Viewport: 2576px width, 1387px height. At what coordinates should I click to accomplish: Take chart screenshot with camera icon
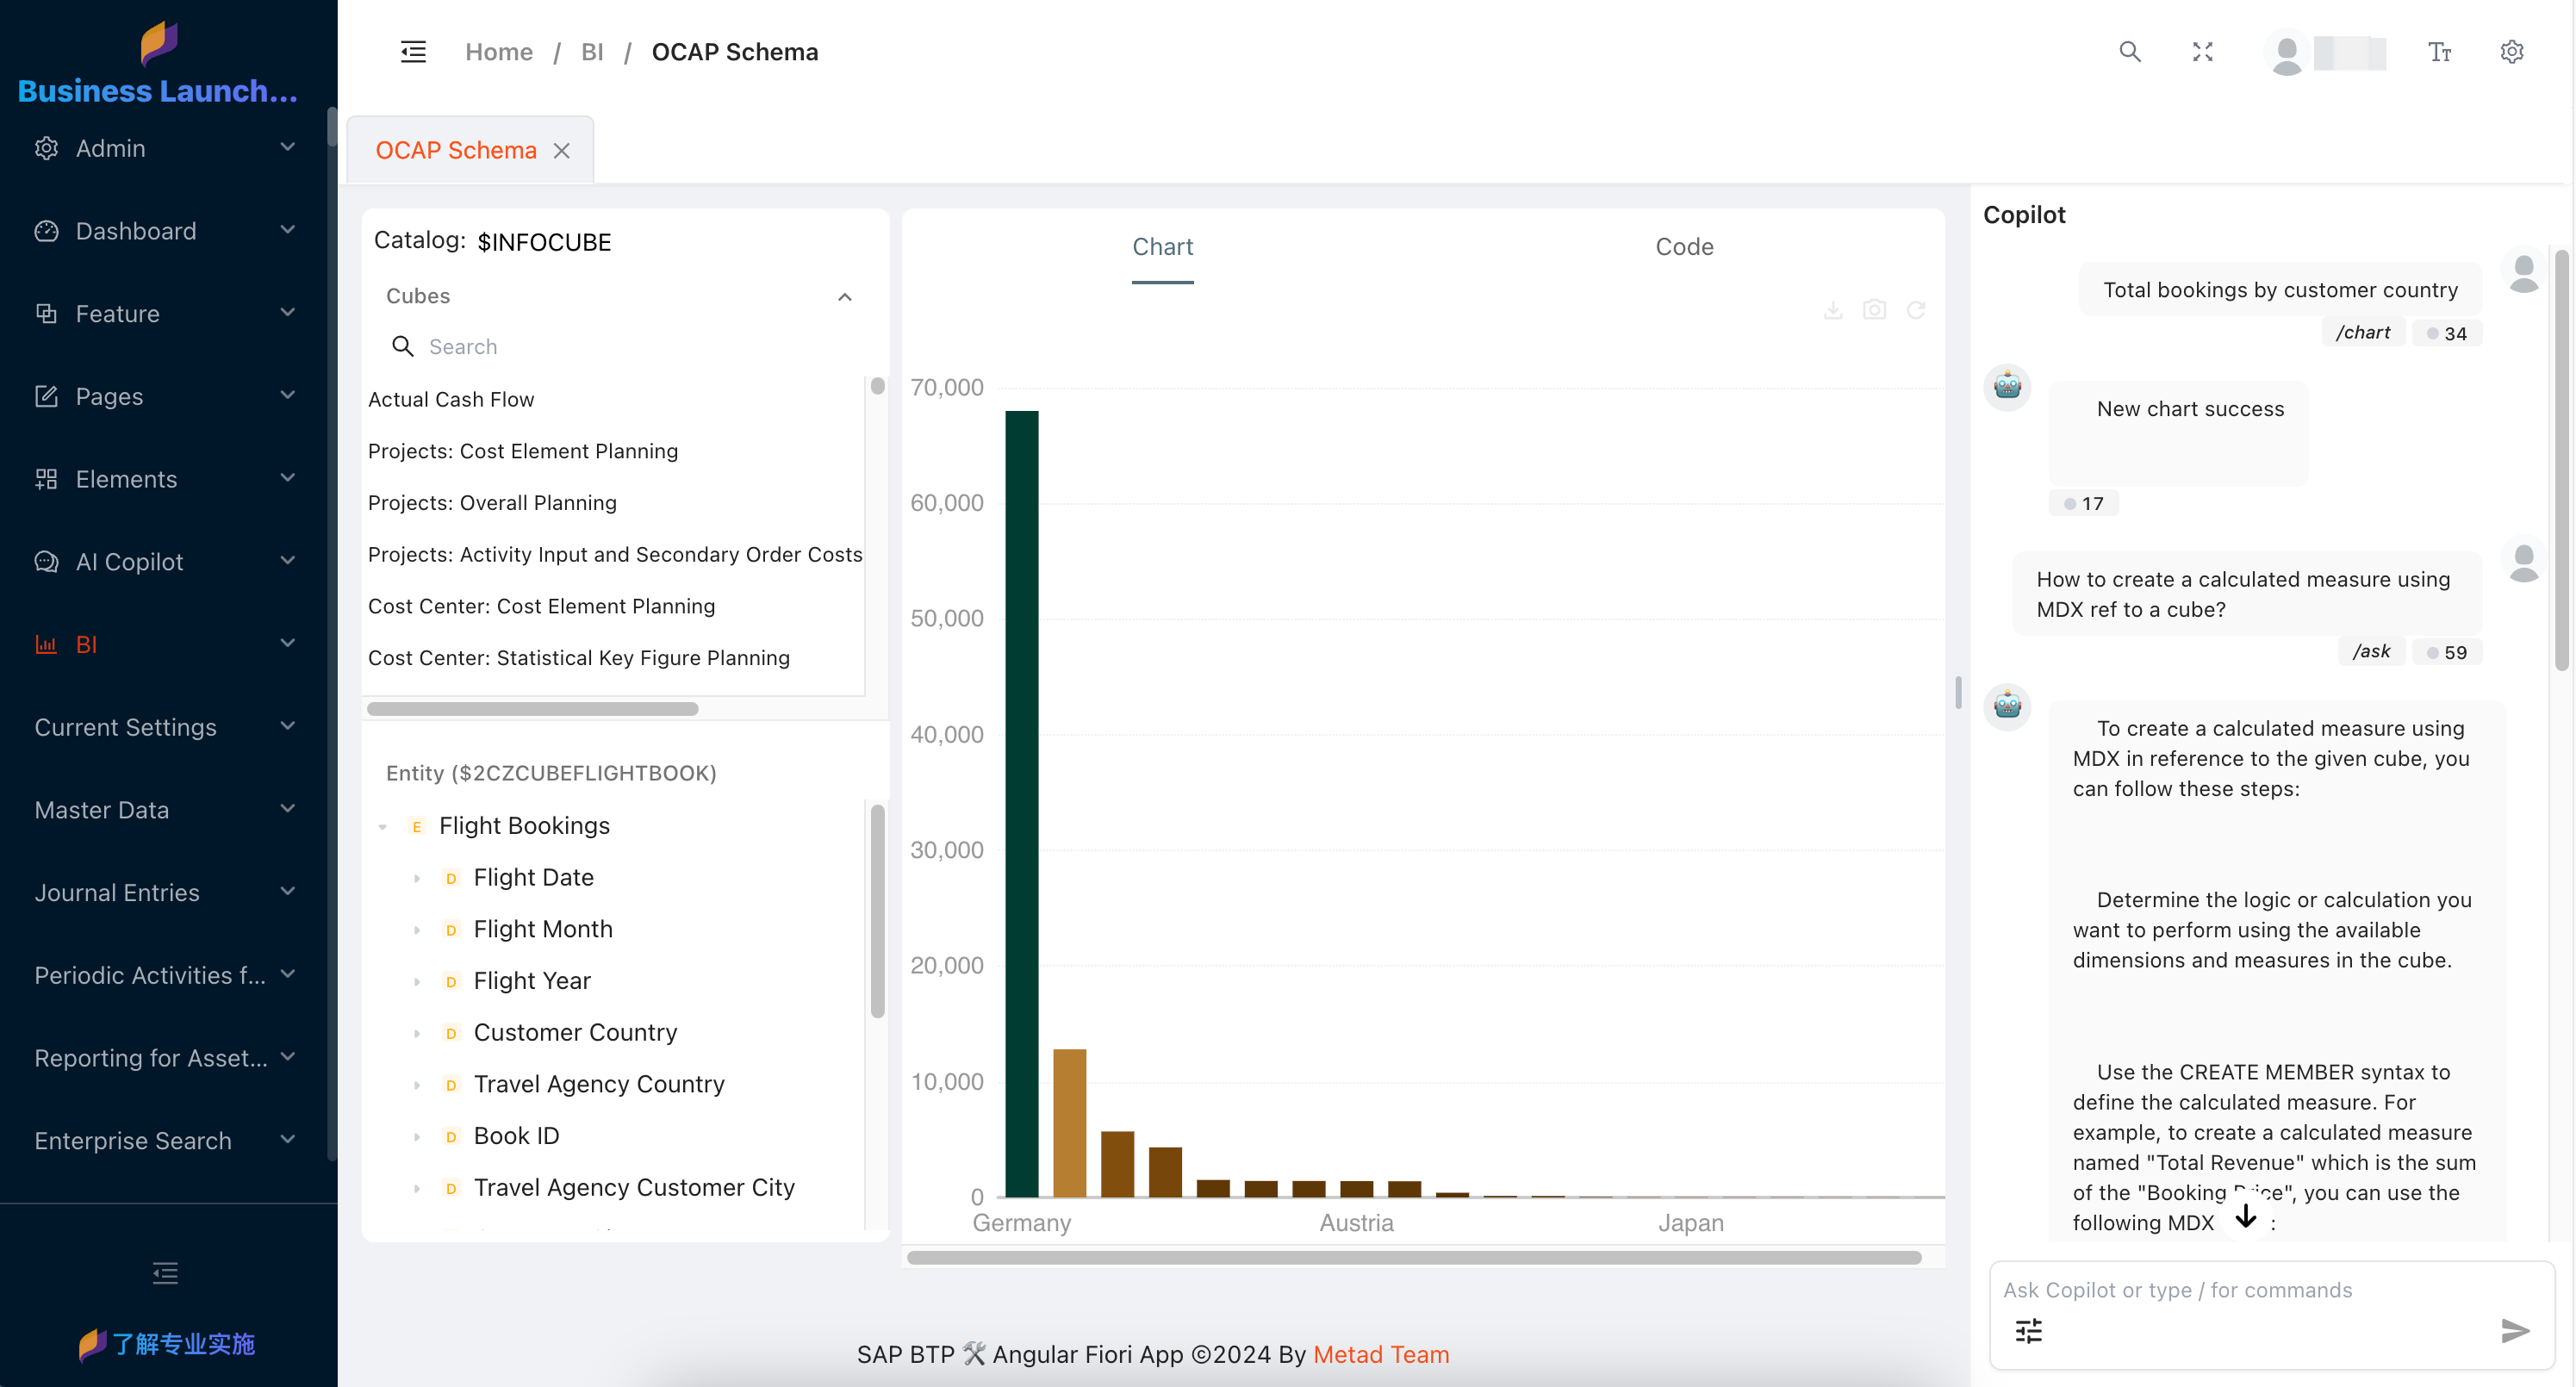tap(1874, 310)
